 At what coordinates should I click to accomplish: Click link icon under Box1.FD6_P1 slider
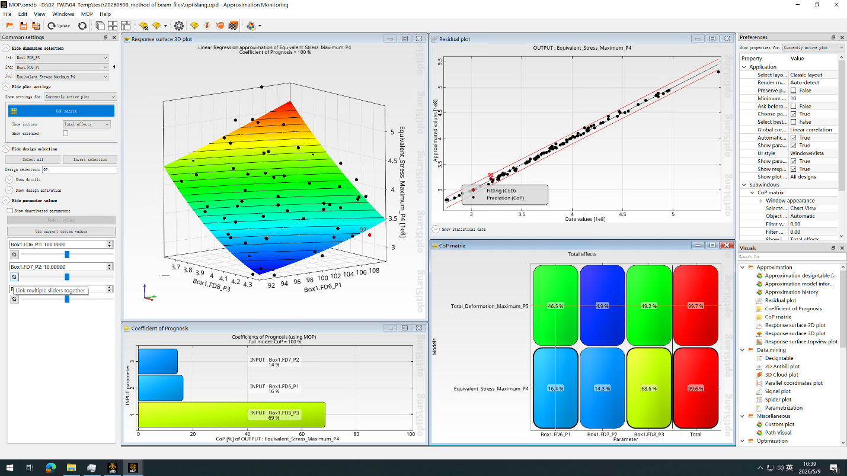[15, 254]
